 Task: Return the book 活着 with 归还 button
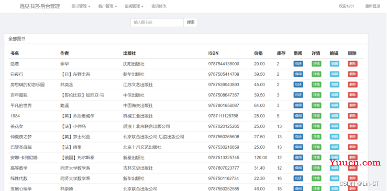click(298, 64)
